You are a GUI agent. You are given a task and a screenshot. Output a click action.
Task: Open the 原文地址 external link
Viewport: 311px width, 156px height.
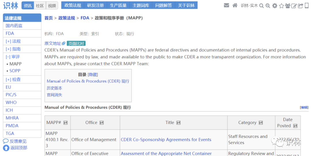(55, 43)
